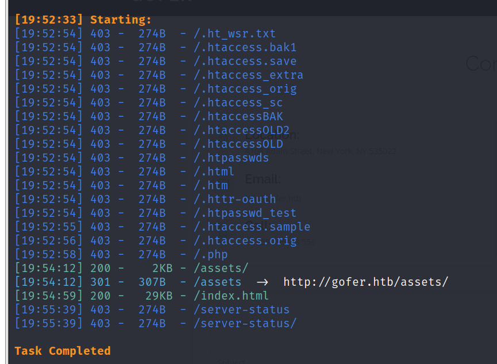Select the /assets/ 200 response path
Screen dimensions: 497x364
click(221, 269)
